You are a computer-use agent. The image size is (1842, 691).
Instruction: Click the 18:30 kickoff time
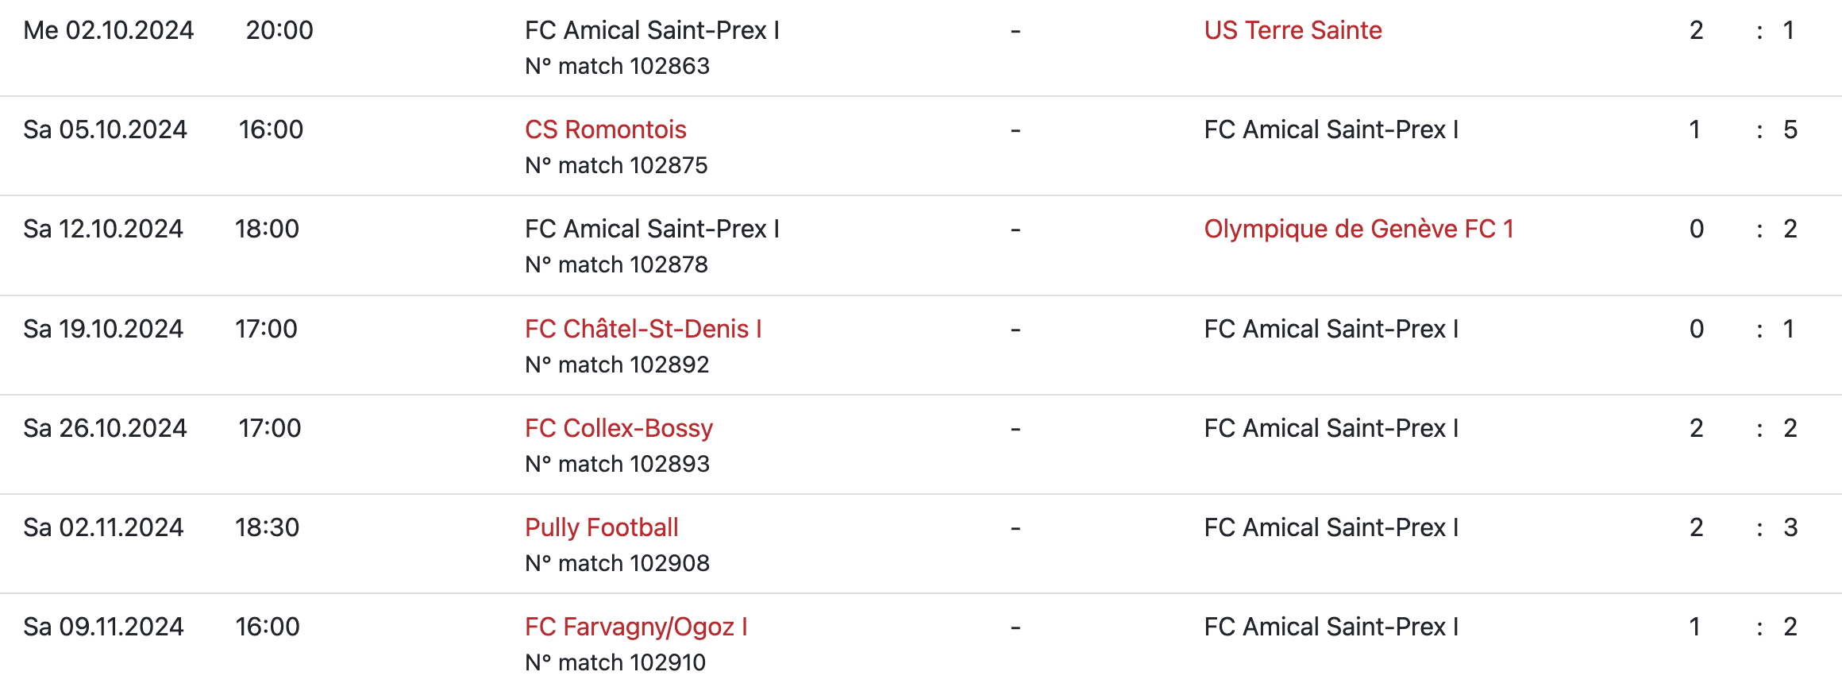click(267, 527)
